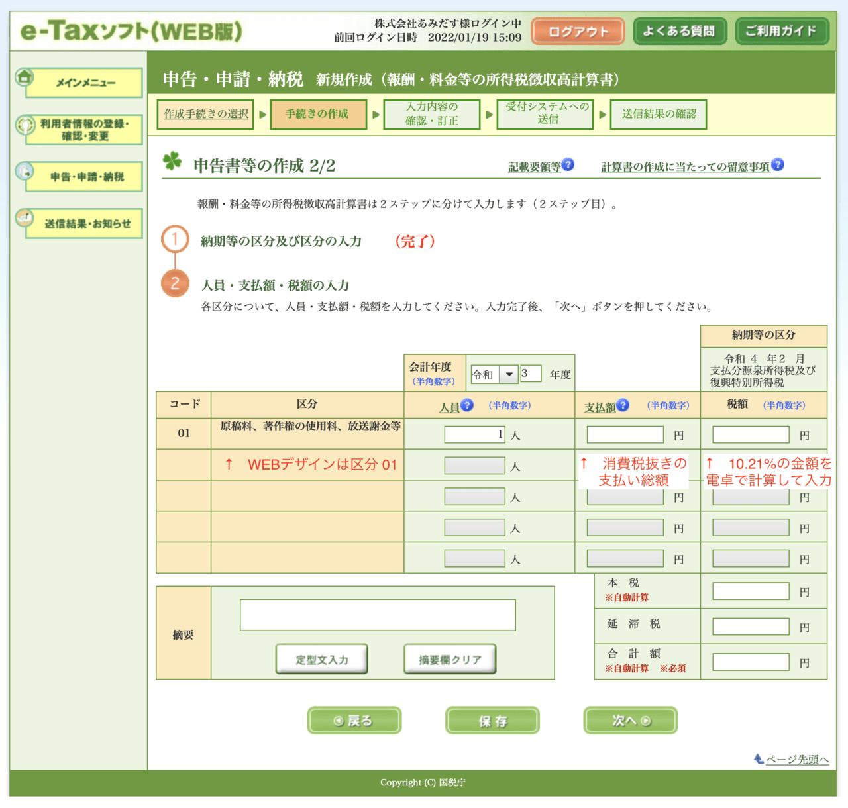
Task: Click the 摘要欄クリア button
Action: (449, 658)
